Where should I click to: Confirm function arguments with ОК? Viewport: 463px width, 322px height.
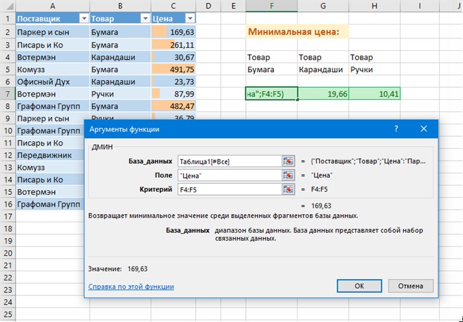pos(359,286)
